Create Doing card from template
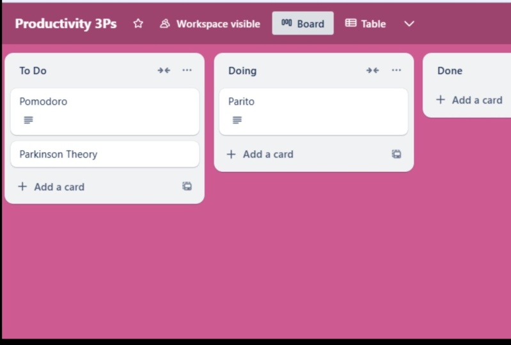 click(397, 154)
